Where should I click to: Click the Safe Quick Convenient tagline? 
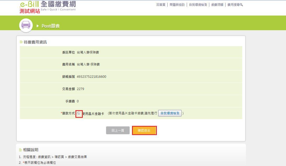coord(58,9)
